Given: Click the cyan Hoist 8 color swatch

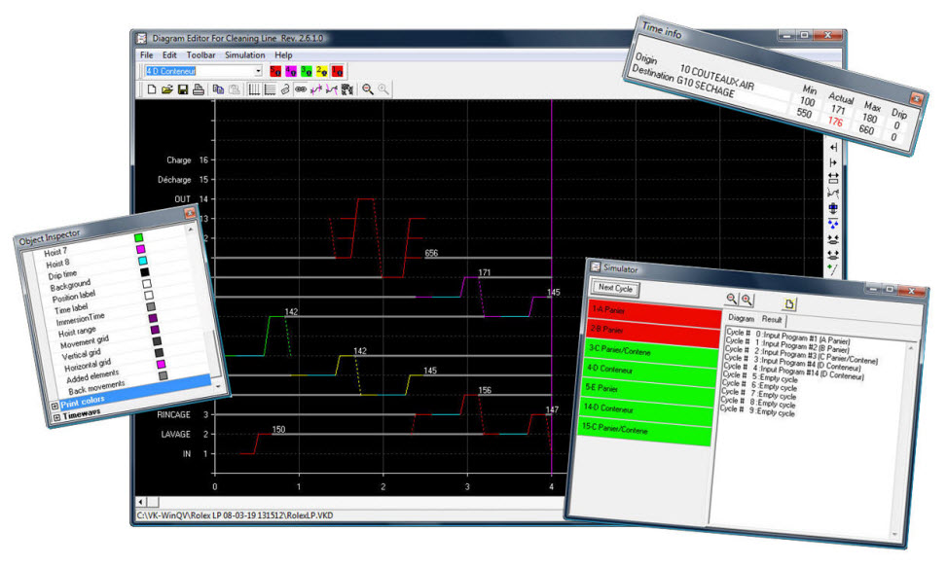Looking at the screenshot, I should [142, 261].
